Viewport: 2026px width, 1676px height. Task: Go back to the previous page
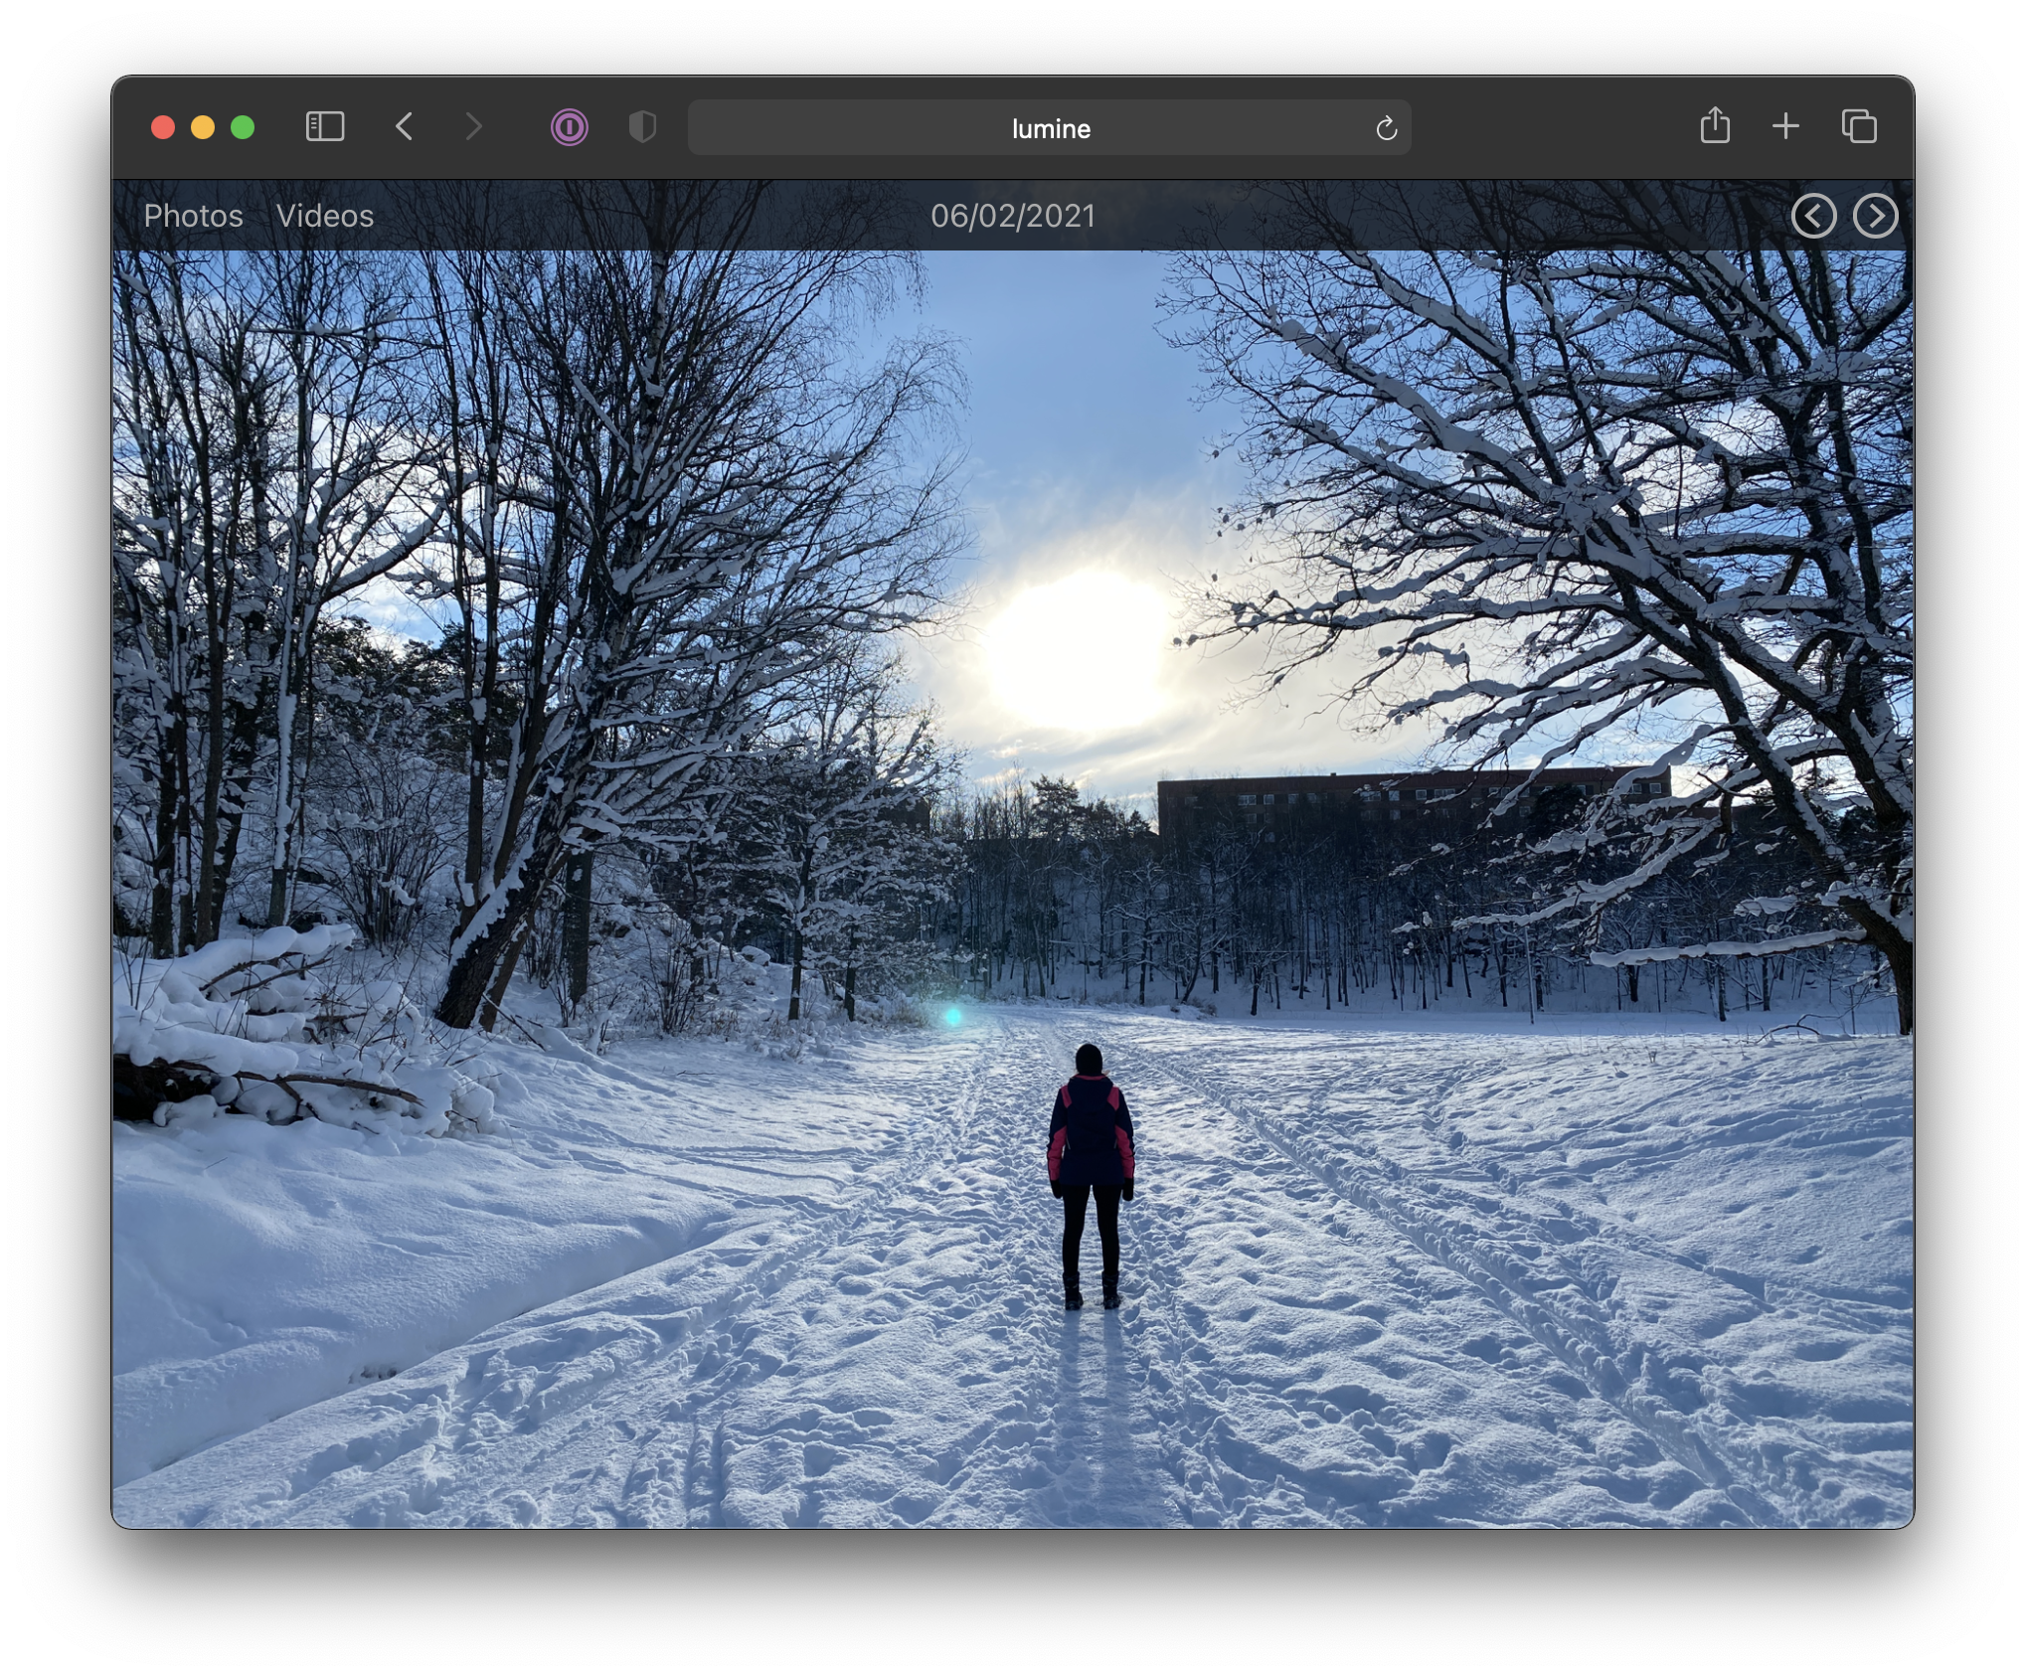click(405, 127)
